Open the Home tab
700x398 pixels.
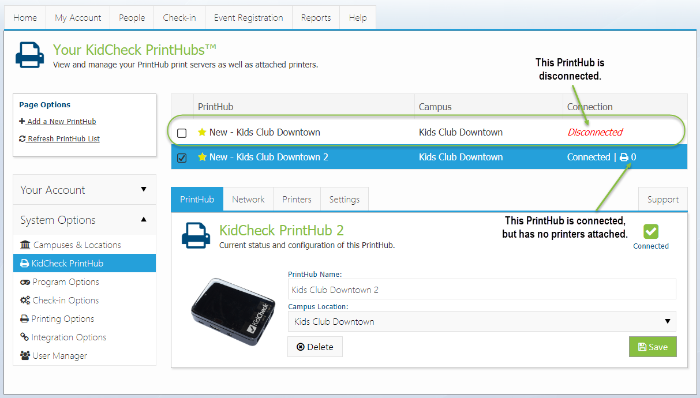point(25,17)
